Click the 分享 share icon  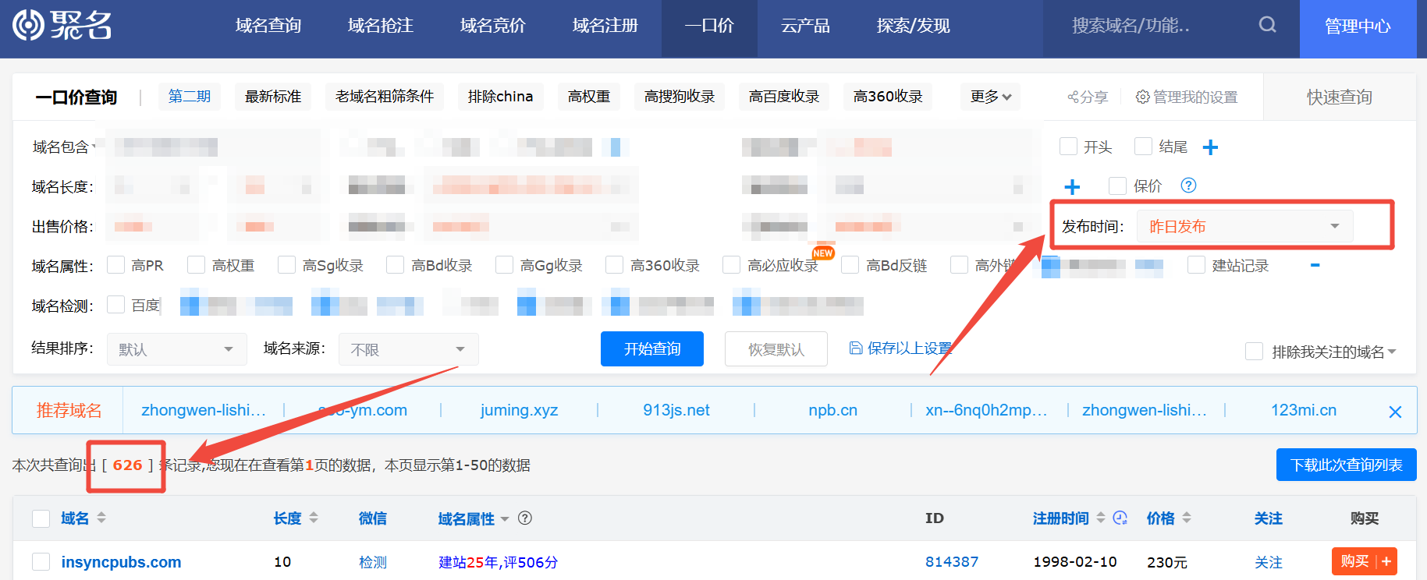click(1088, 97)
